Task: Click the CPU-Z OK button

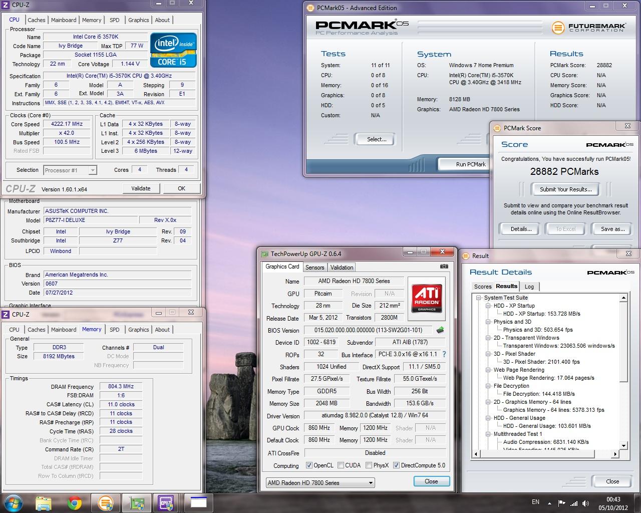Action: pos(181,188)
